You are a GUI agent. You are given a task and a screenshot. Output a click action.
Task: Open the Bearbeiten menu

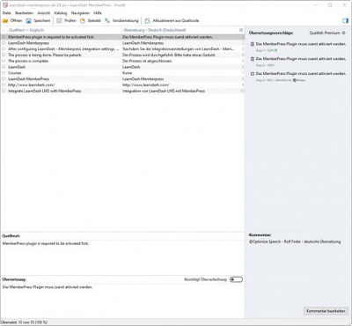point(24,13)
